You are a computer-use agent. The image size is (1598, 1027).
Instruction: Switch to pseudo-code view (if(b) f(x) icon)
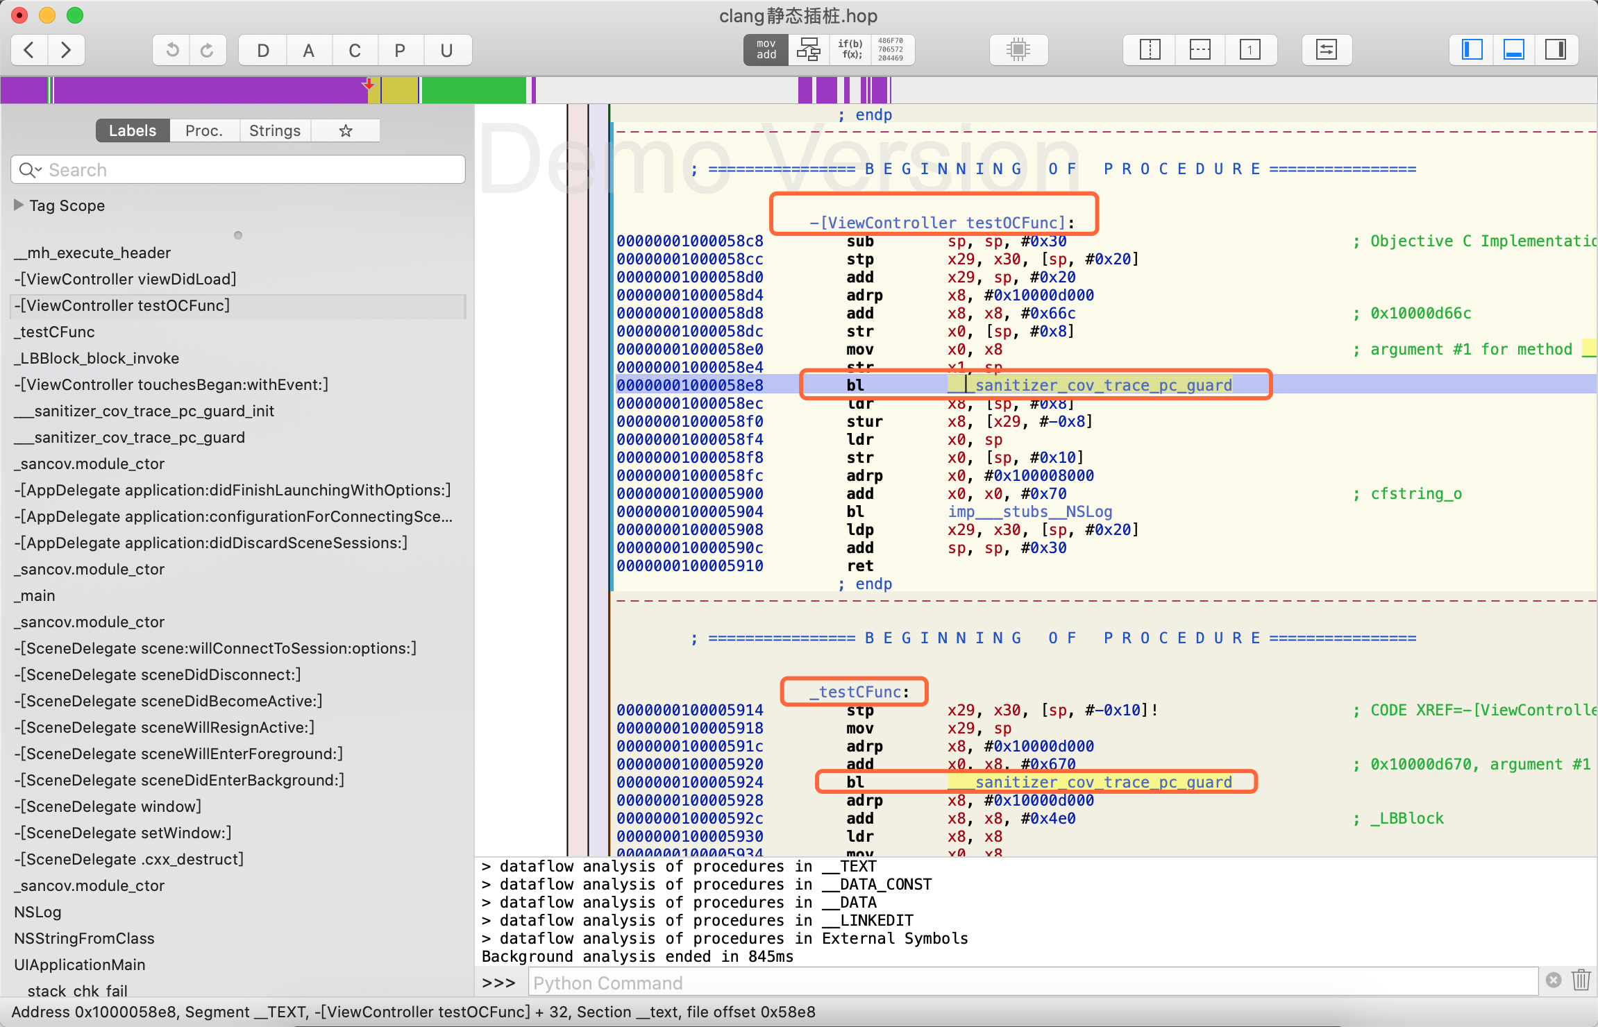[x=850, y=50]
